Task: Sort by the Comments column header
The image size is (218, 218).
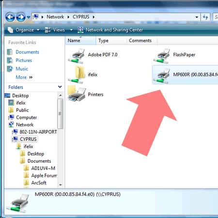Action: pyautogui.click(x=142, y=41)
